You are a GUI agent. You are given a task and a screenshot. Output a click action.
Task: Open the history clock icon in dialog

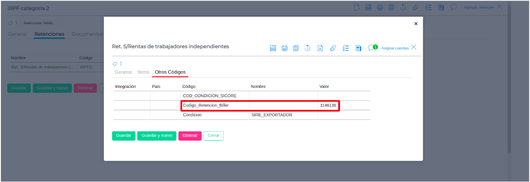coord(307,48)
